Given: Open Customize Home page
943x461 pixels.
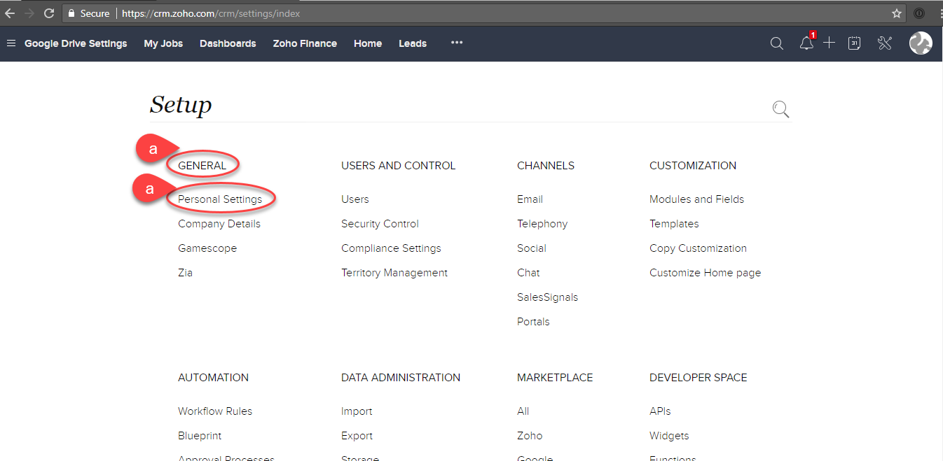Looking at the screenshot, I should point(705,273).
